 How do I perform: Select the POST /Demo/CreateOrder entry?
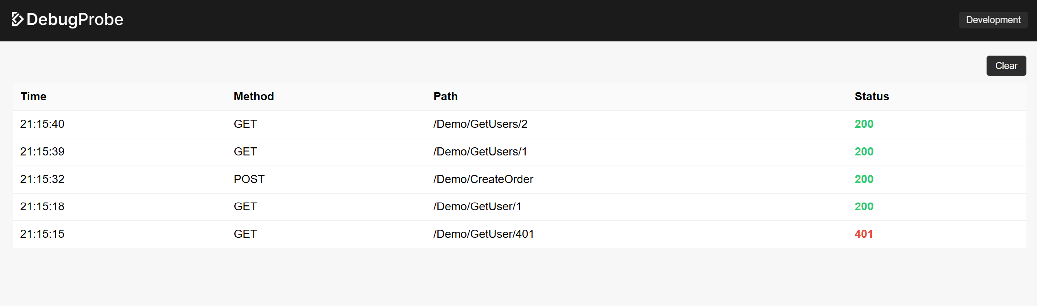(x=520, y=179)
